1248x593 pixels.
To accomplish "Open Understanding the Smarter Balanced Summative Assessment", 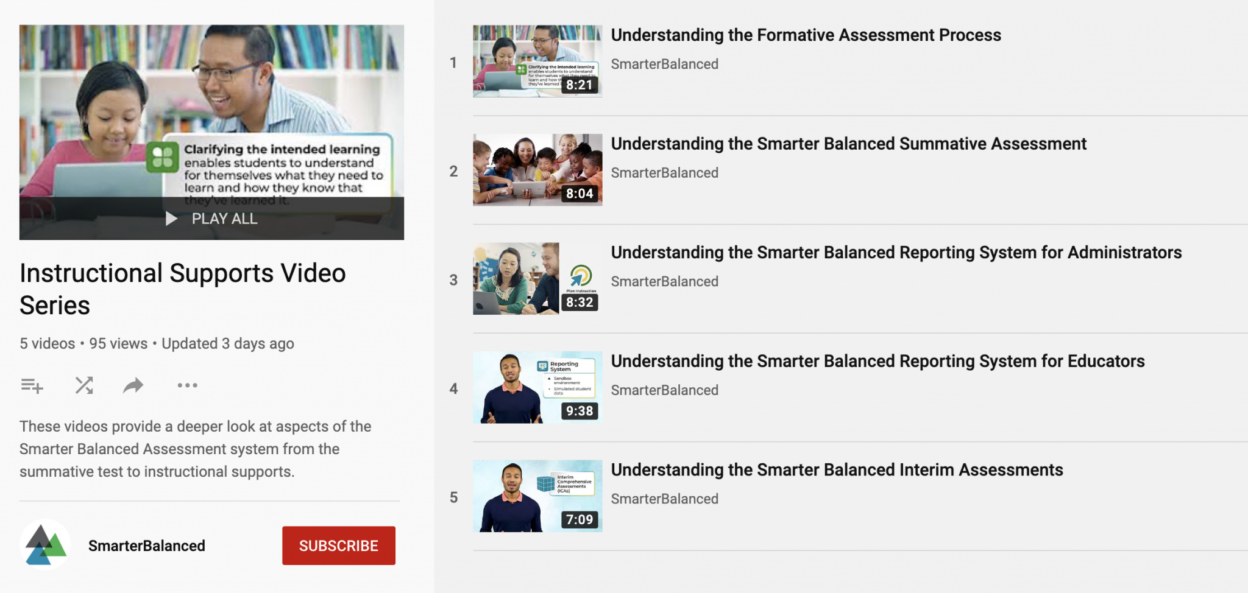I will pos(848,144).
